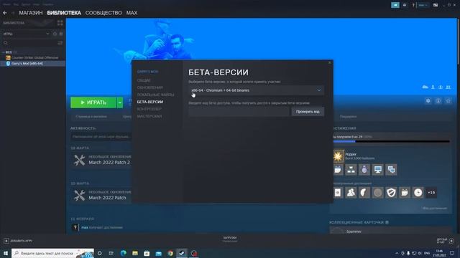Open the game settings gear icon
Image resolution: width=460 pixels, height=258 pixels.
click(x=428, y=101)
